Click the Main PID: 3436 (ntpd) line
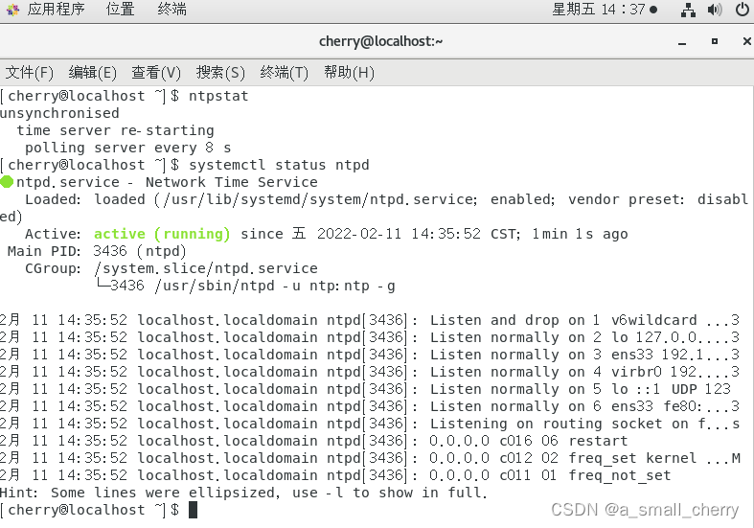The image size is (754, 528). coord(97,251)
